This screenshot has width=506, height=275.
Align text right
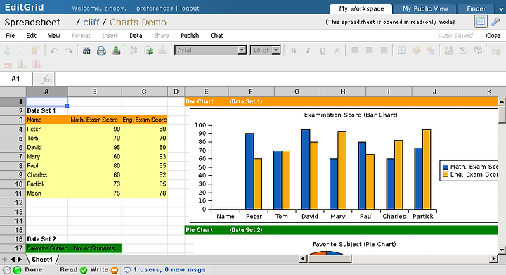pyautogui.click(x=384, y=51)
